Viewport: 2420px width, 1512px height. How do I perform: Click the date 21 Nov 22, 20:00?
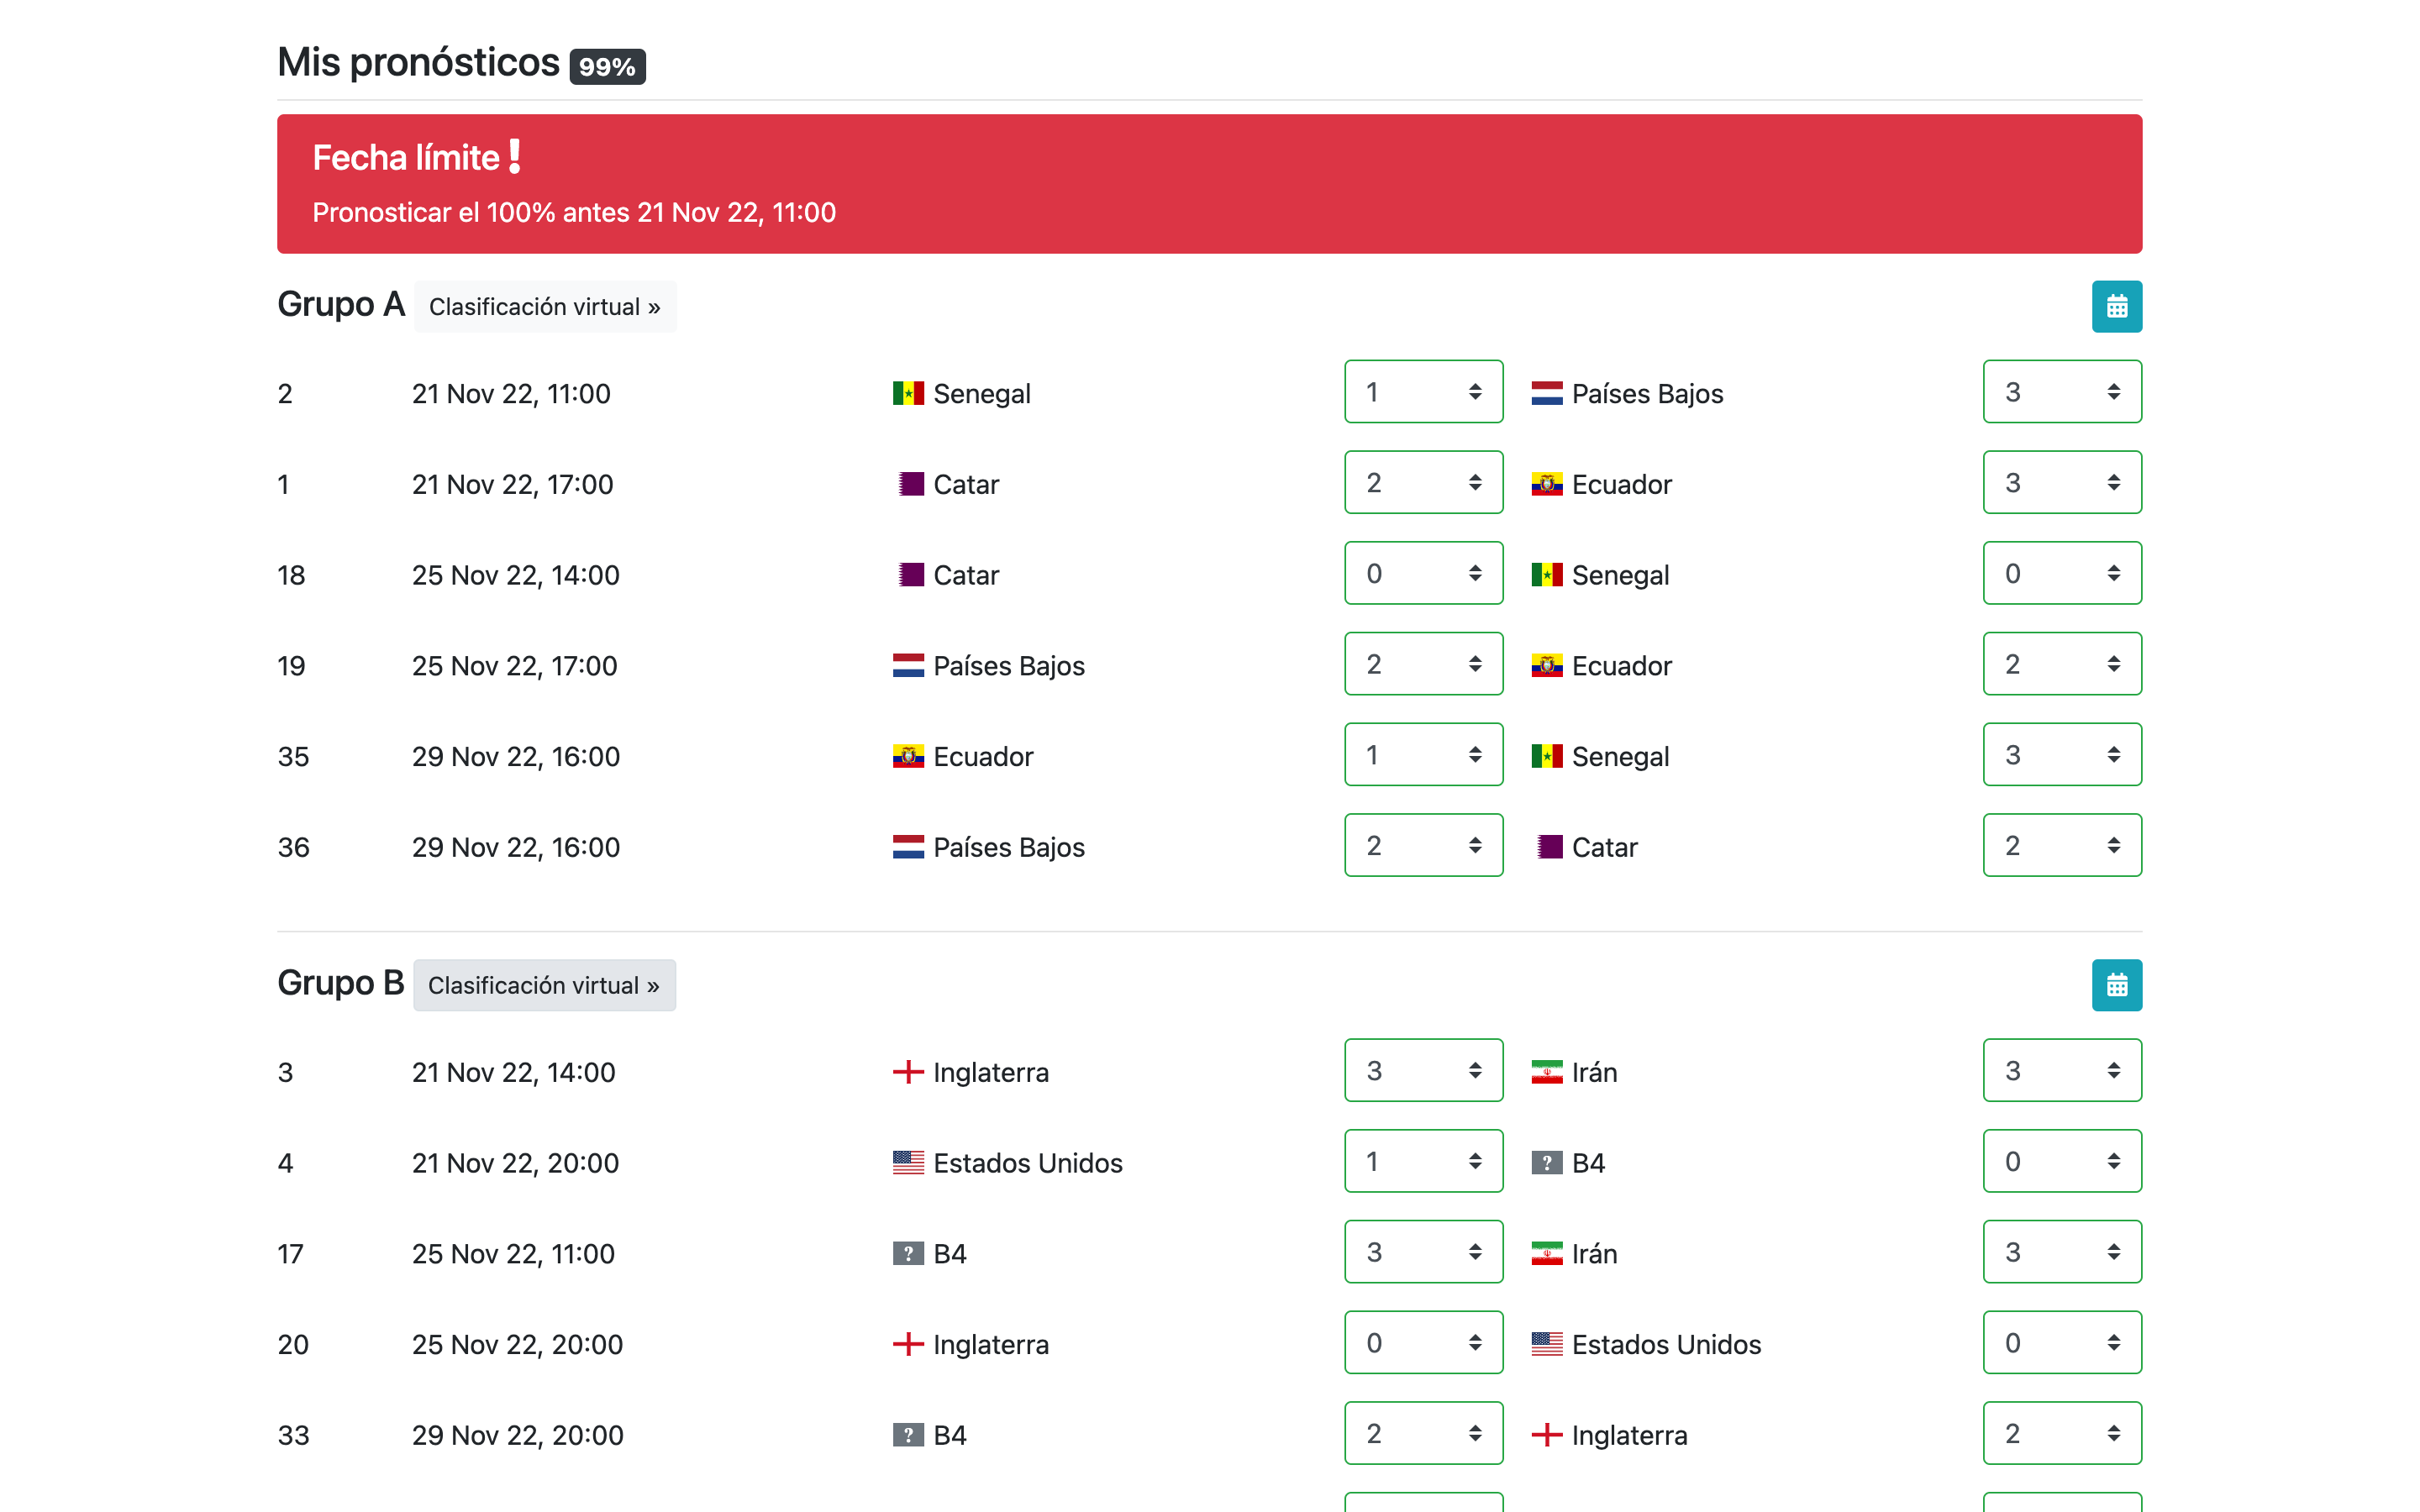(515, 1163)
